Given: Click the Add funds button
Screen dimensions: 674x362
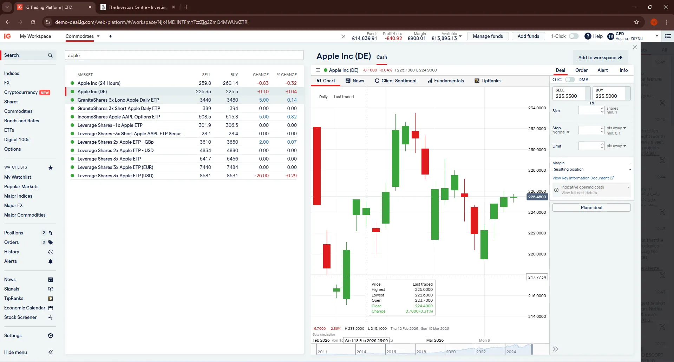Looking at the screenshot, I should (x=528, y=36).
